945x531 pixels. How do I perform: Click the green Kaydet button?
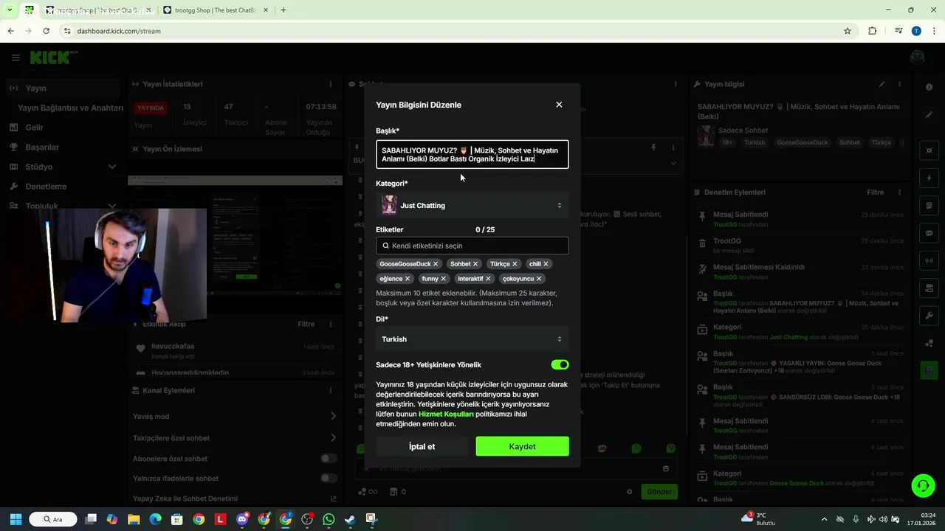[522, 446]
